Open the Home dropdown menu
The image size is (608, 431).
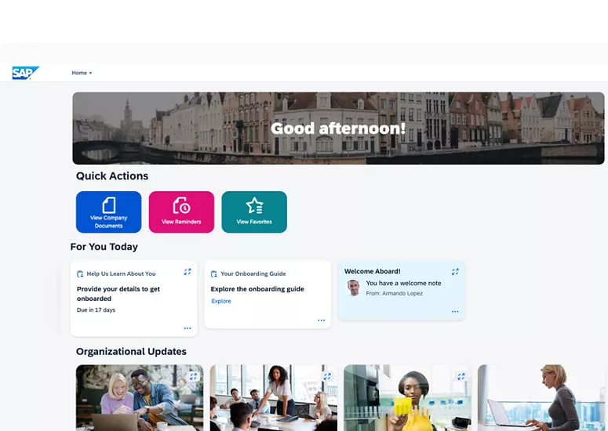[x=82, y=73]
